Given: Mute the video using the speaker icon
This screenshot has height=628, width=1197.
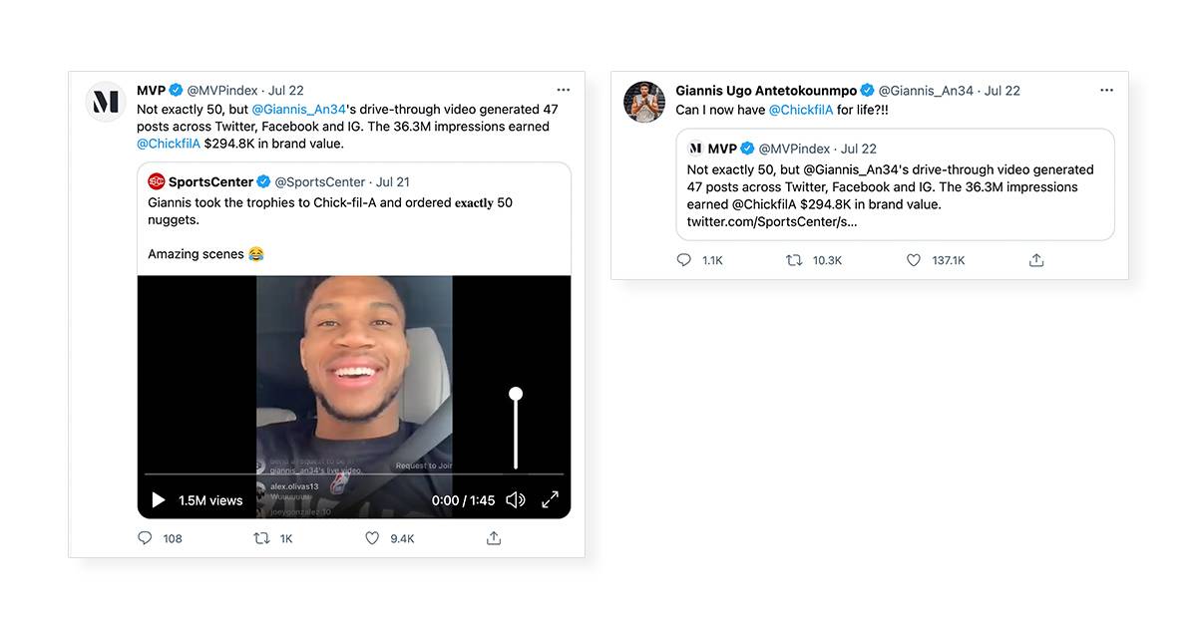Looking at the screenshot, I should [x=515, y=500].
